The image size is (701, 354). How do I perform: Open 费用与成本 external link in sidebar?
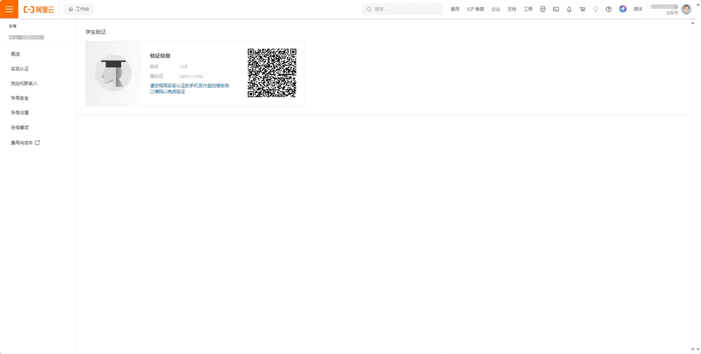(x=25, y=143)
